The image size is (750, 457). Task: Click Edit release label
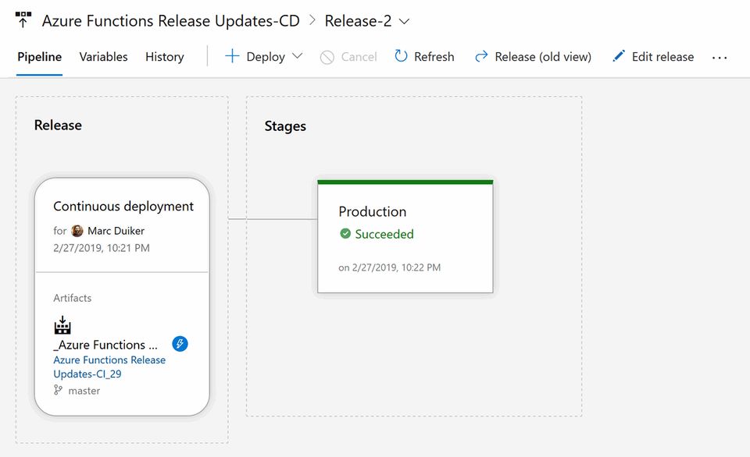tap(662, 57)
